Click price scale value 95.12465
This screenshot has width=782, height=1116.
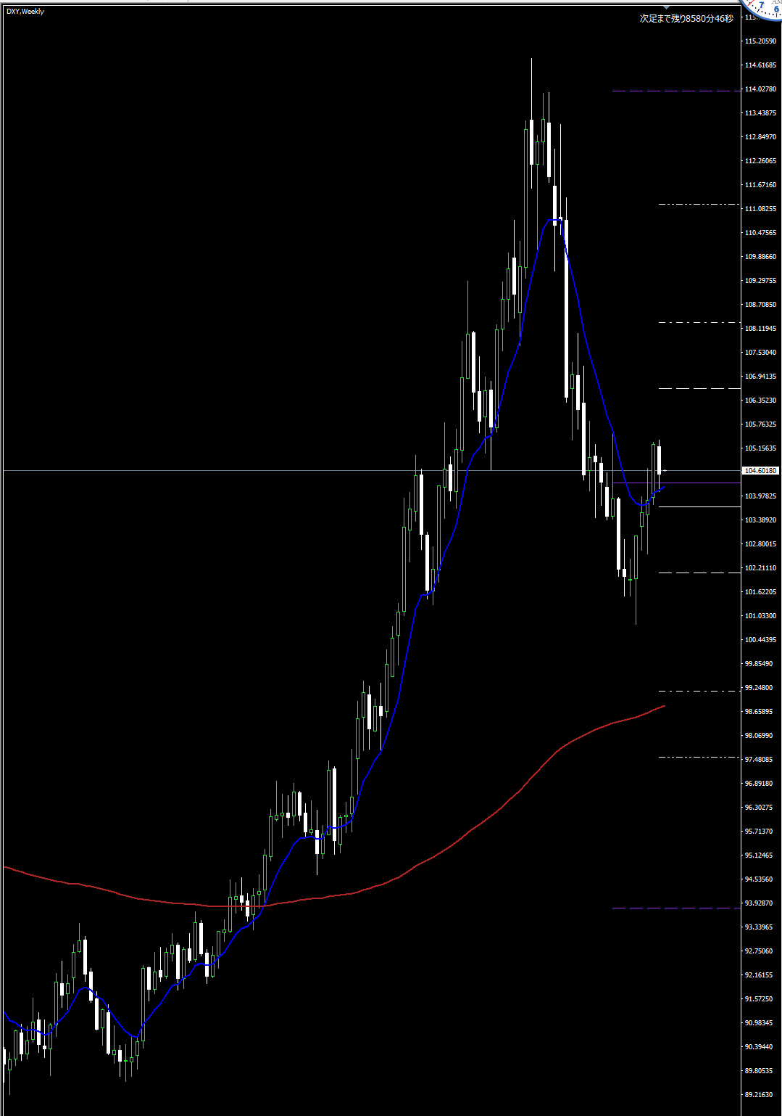[759, 856]
